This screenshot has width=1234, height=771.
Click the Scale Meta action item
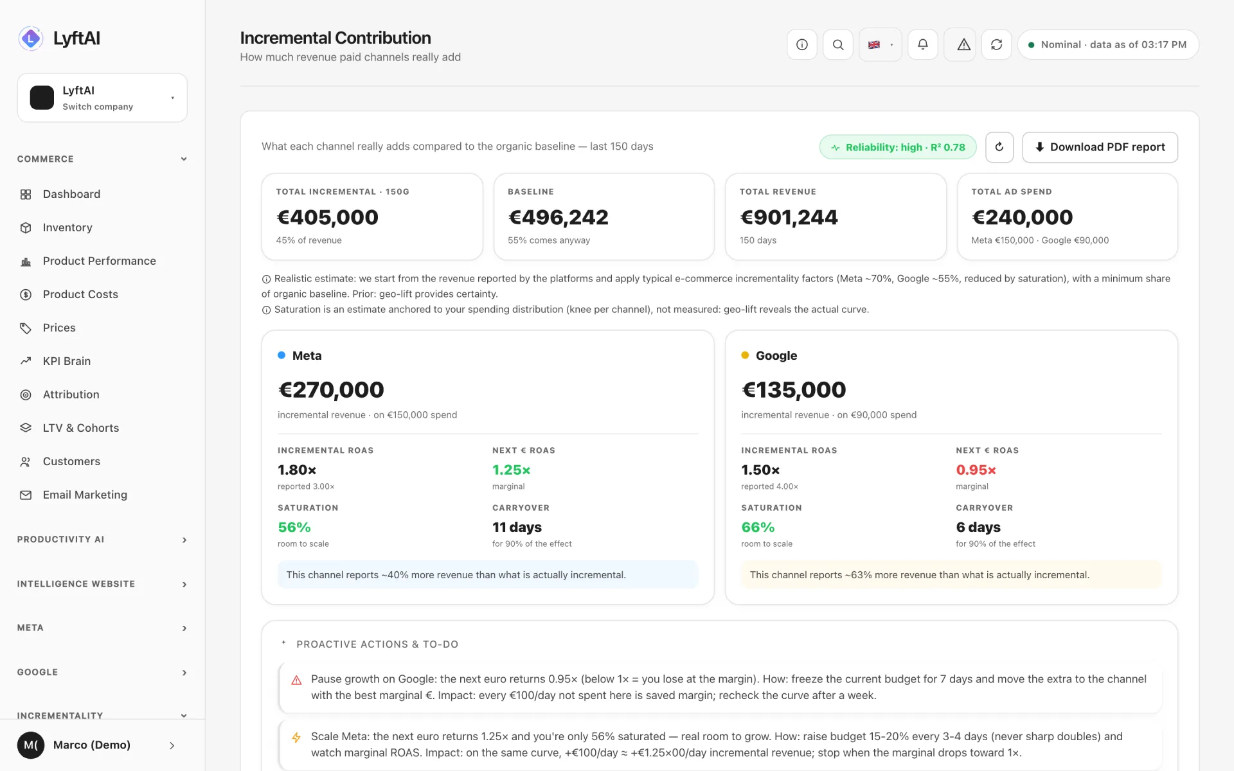[x=720, y=745]
